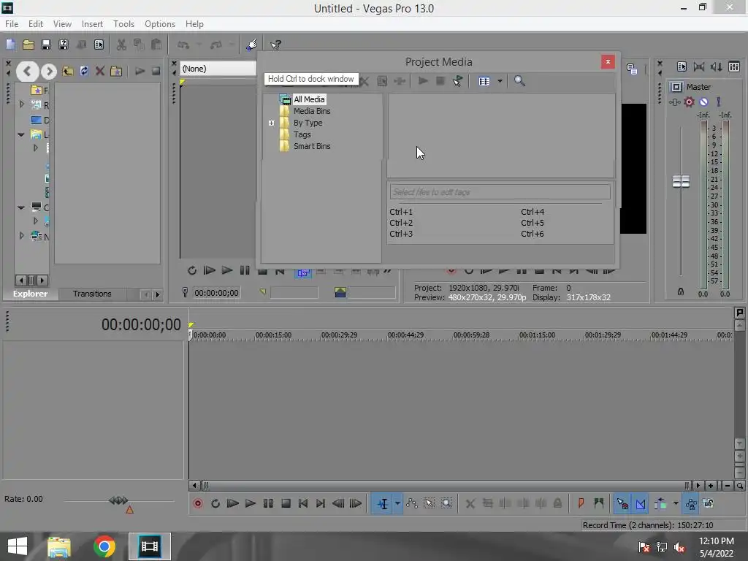Open the Auto Ripple dropdown arrow
The height and width of the screenshot is (561, 748).
click(x=676, y=504)
